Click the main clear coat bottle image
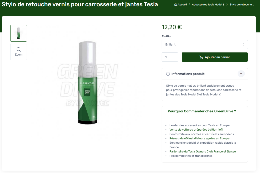Screen dimensions: 260x173 pyautogui.click(x=88, y=83)
